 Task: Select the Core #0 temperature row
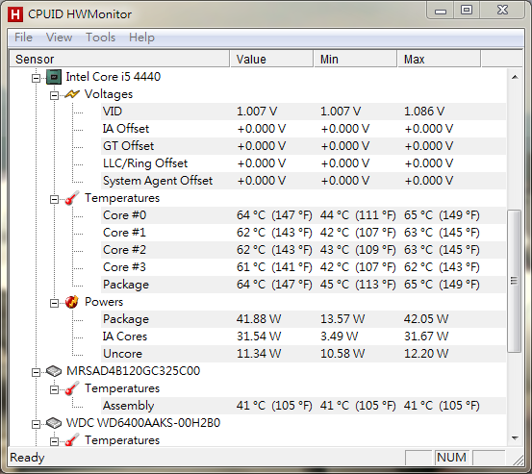[303, 215]
